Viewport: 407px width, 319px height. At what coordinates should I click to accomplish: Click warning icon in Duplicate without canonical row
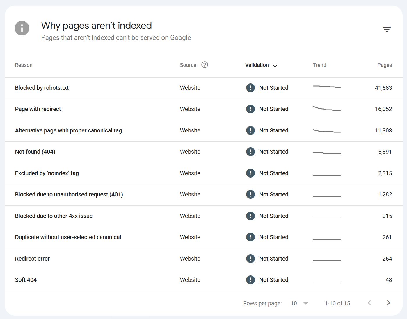tap(250, 237)
